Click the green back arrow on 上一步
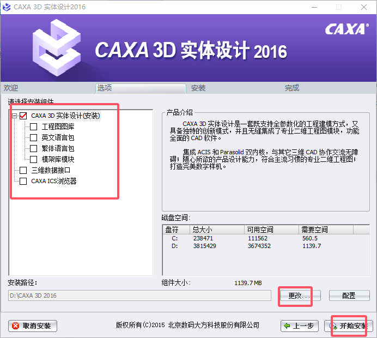The height and width of the screenshot is (338, 377). tap(287, 326)
